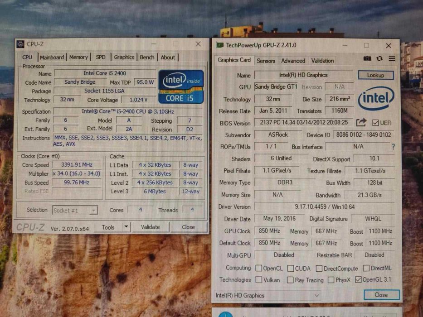Click the Max TDP value 95.0 W

145,82
